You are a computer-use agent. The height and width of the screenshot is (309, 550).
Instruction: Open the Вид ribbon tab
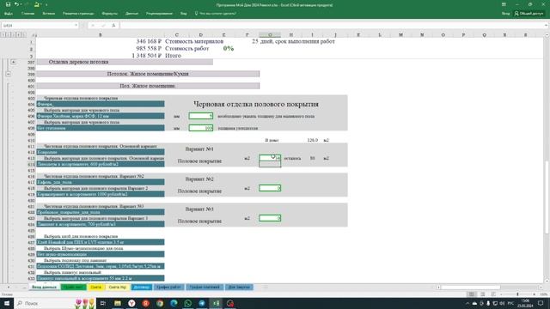183,14
